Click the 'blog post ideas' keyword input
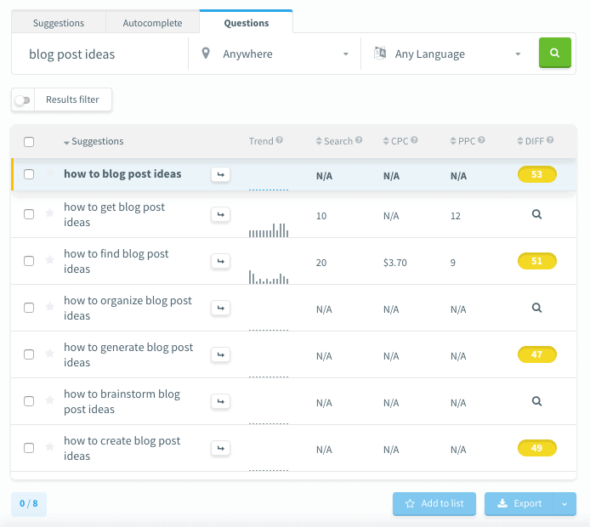Image resolution: width=590 pixels, height=527 pixels. click(99, 54)
